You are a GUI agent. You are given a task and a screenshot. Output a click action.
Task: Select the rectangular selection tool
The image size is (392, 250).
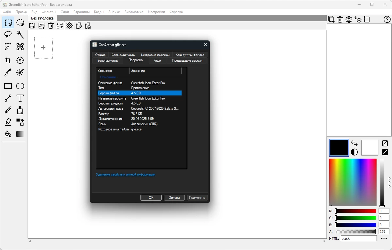point(8,23)
